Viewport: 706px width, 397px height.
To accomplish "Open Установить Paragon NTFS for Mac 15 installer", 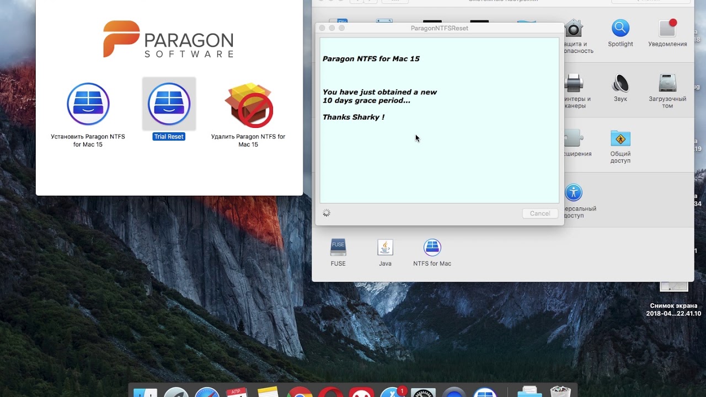I will pyautogui.click(x=88, y=104).
